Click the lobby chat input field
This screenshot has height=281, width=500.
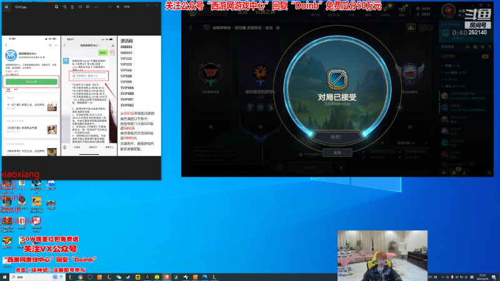point(226,168)
